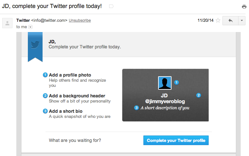Click 'Add a background header' heading
The image size is (249, 156).
[x=77, y=96]
